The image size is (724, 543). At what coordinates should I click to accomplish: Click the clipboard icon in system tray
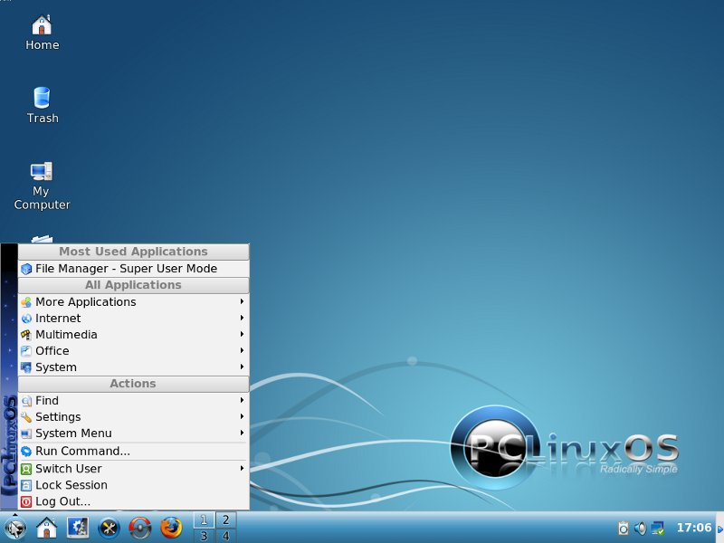click(x=624, y=528)
